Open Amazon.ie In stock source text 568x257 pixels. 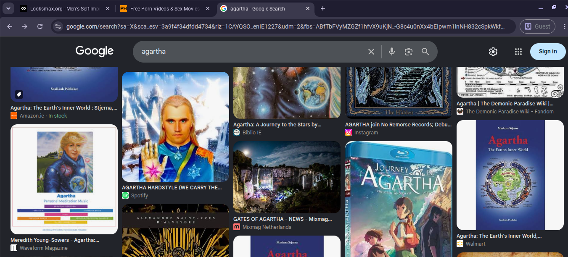tap(43, 115)
